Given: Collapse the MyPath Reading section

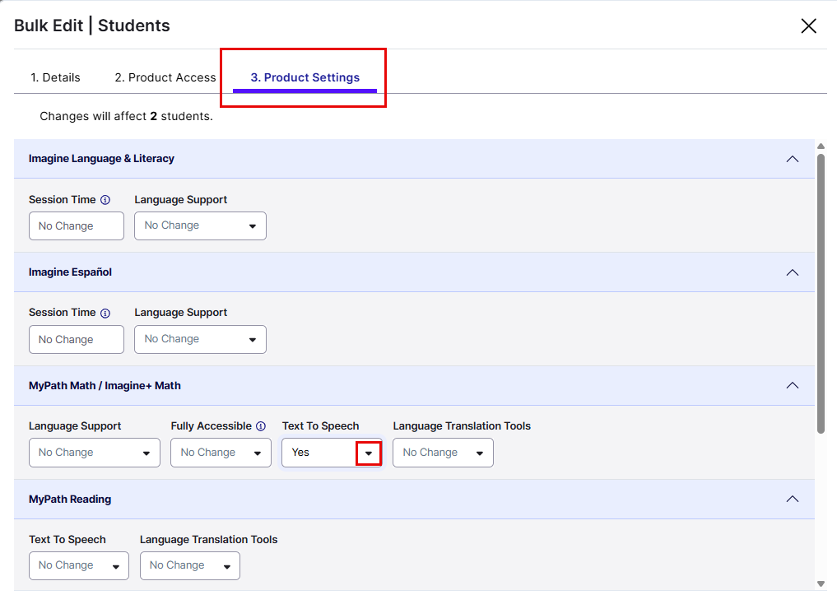Looking at the screenshot, I should tap(792, 499).
